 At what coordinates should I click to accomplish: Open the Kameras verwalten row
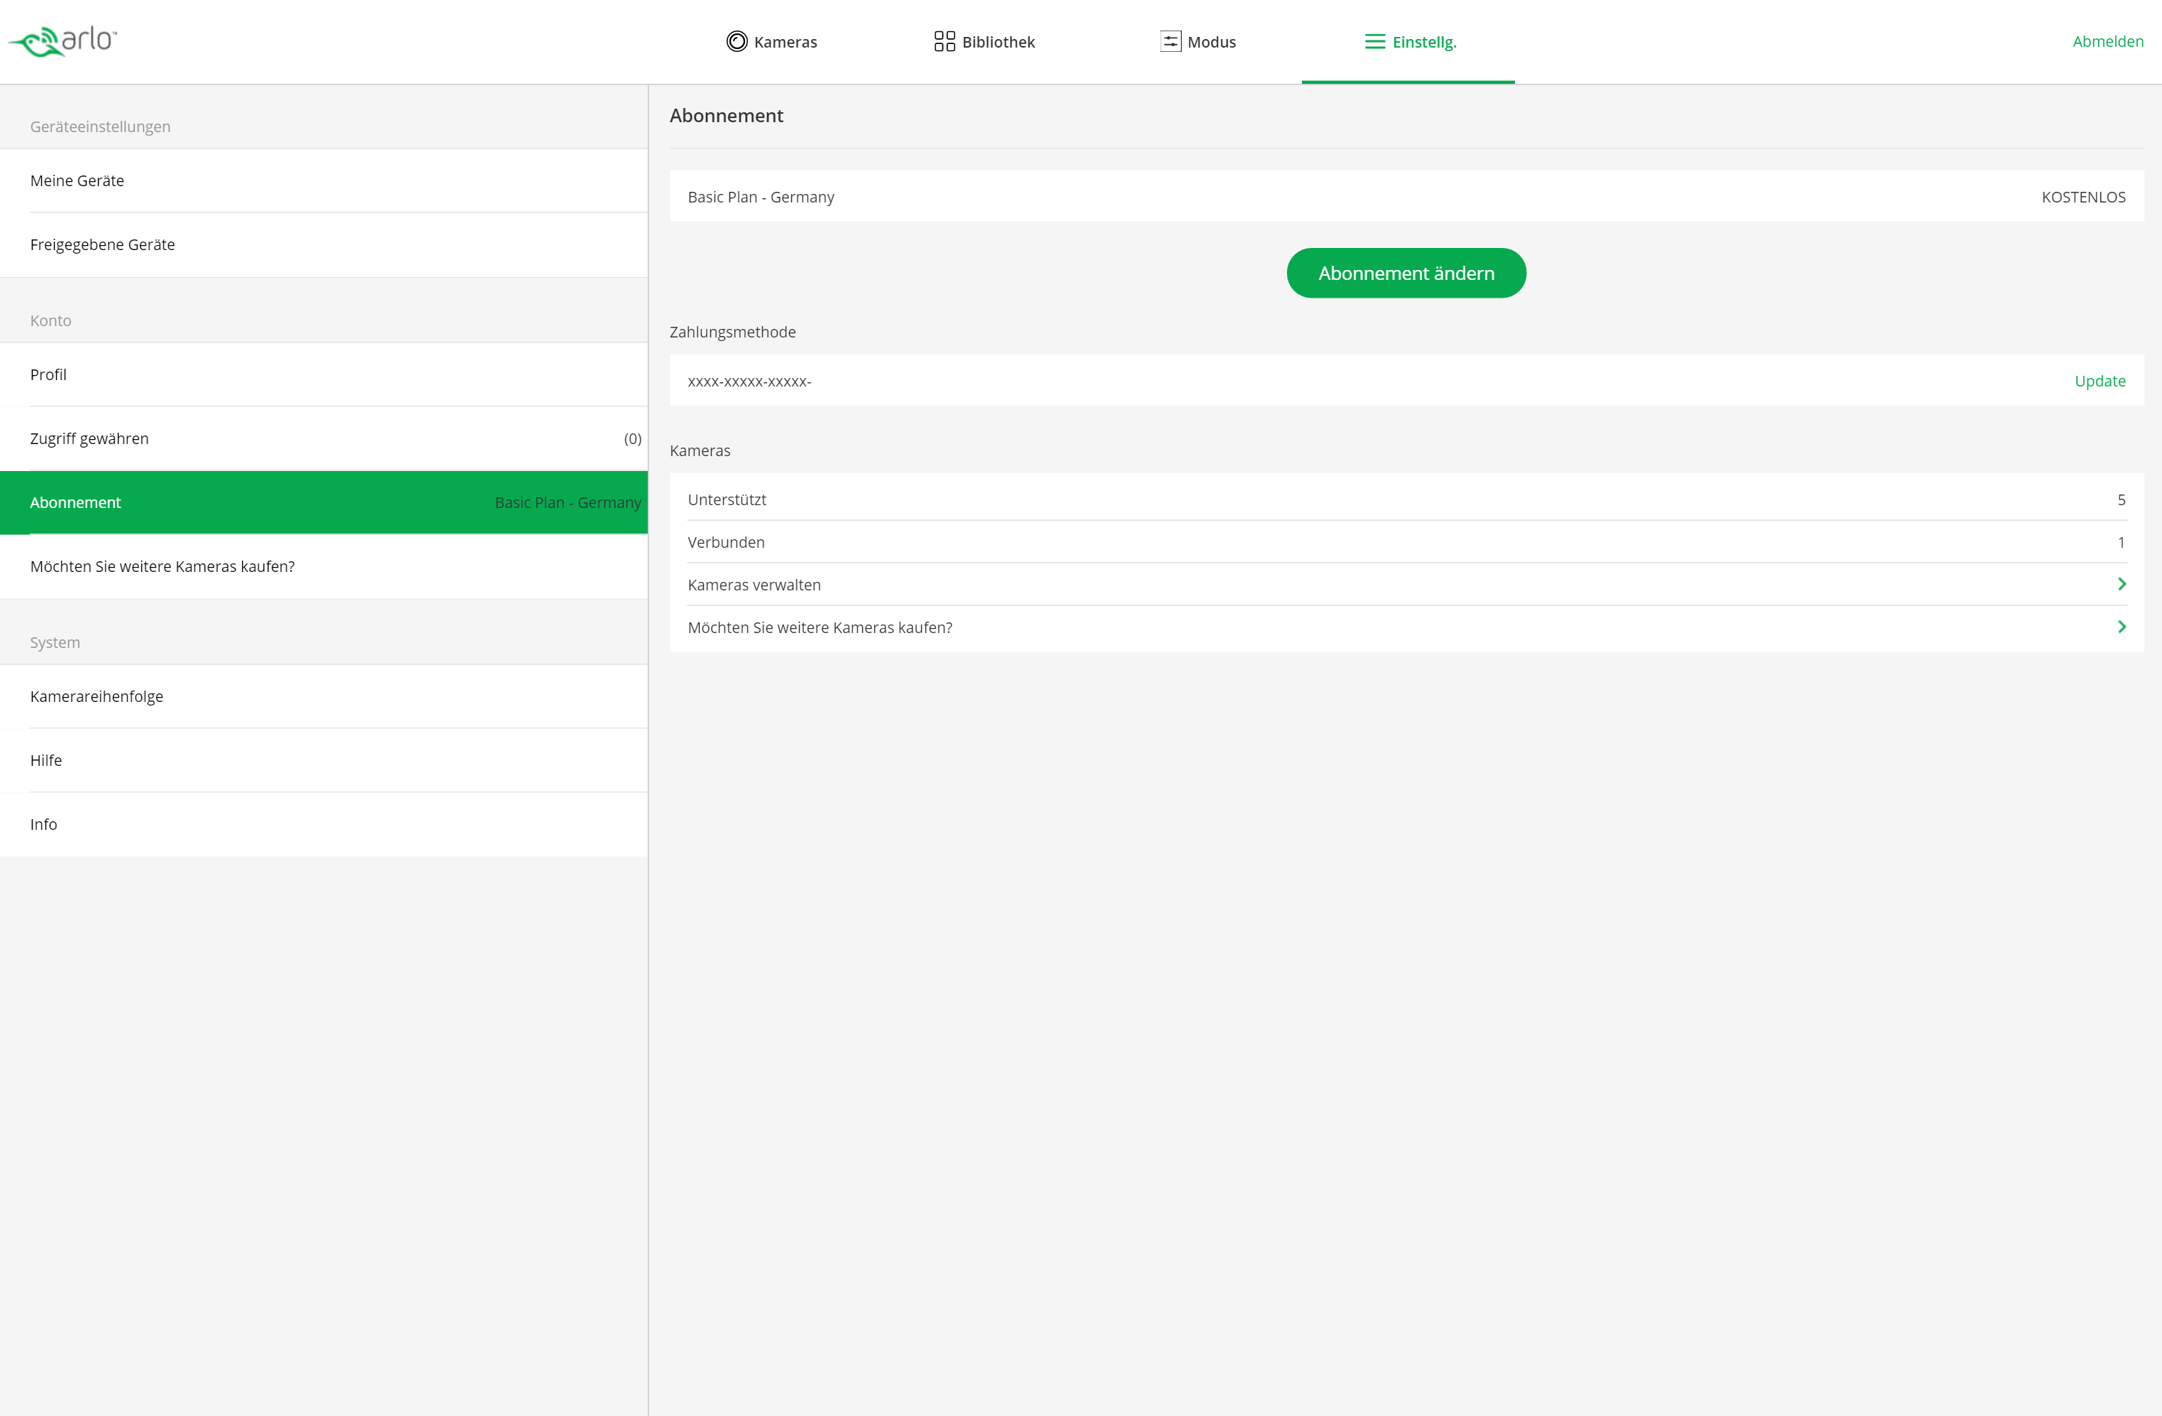point(1406,585)
